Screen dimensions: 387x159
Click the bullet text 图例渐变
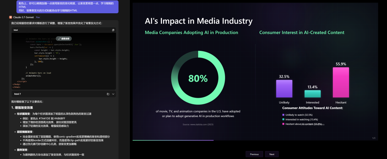23,150
